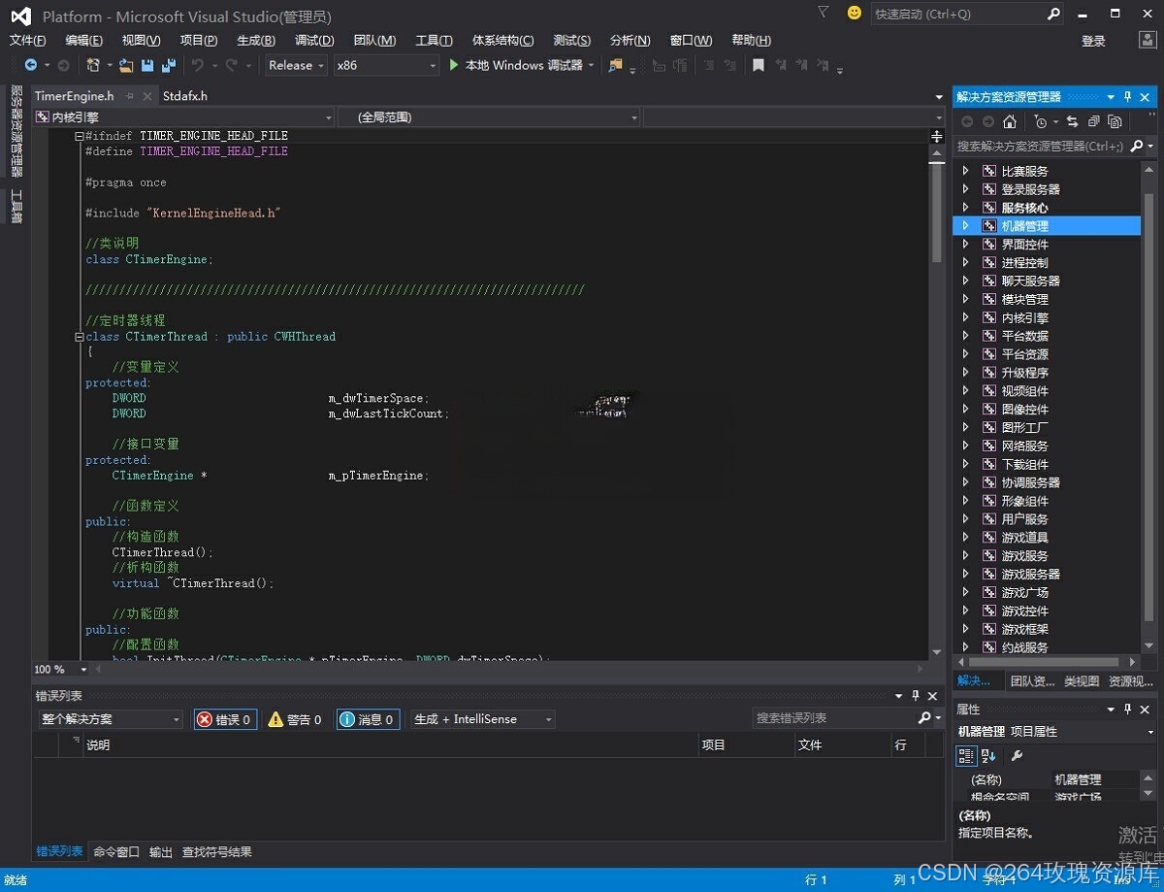
Task: Expand the 游戏服务器 project node
Action: pyautogui.click(x=965, y=574)
